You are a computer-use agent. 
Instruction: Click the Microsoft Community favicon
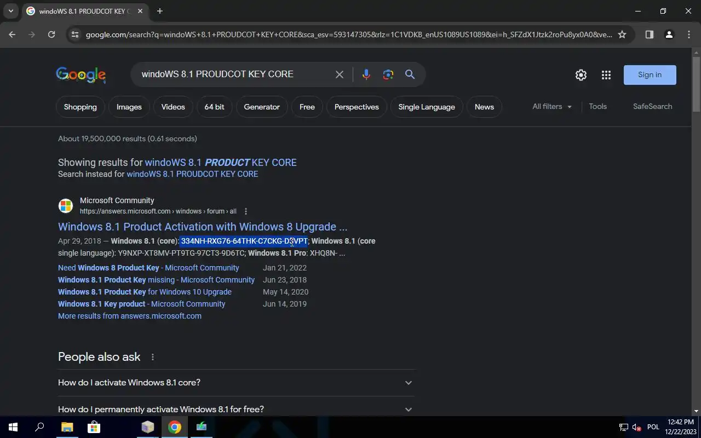coord(66,206)
